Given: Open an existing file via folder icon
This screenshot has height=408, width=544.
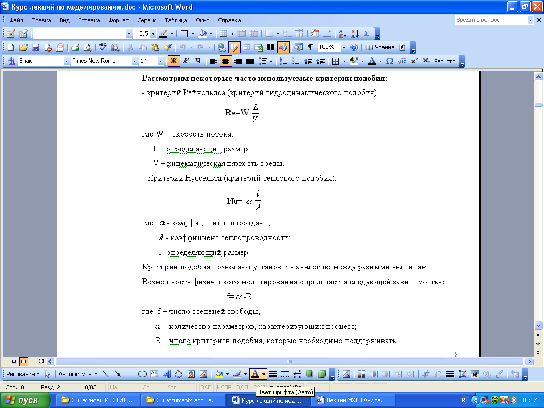Looking at the screenshot, I should (23, 47).
